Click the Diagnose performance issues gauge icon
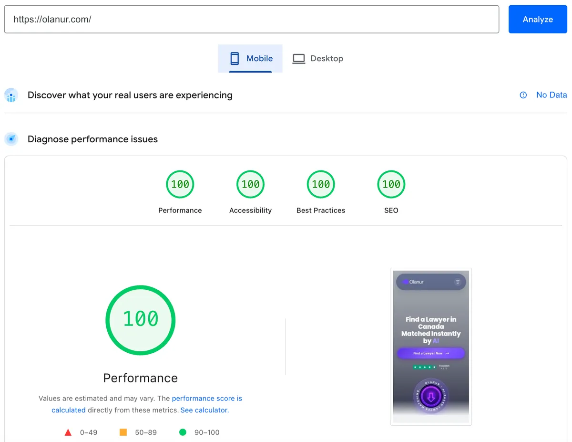The width and height of the screenshot is (572, 442). (x=11, y=139)
